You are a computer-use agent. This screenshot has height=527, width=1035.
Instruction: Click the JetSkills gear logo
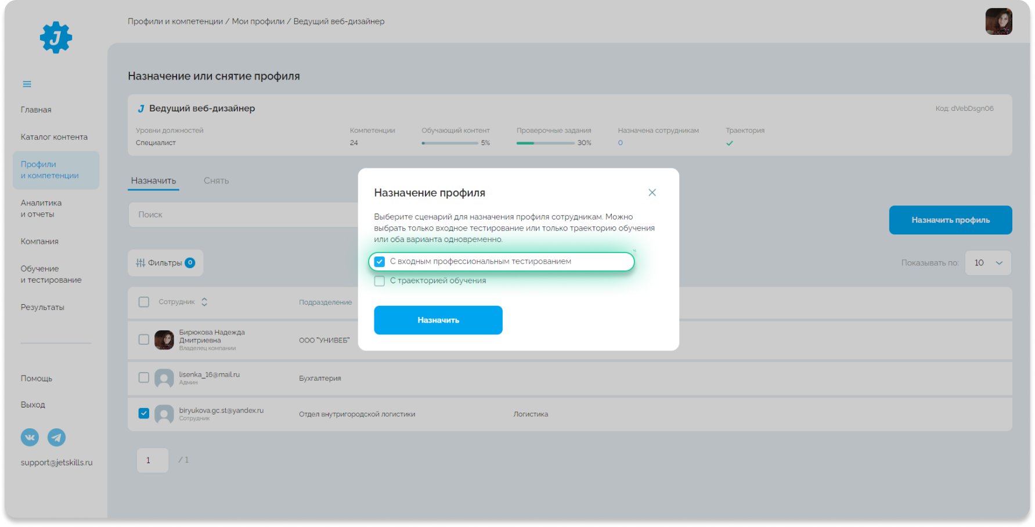click(x=56, y=38)
